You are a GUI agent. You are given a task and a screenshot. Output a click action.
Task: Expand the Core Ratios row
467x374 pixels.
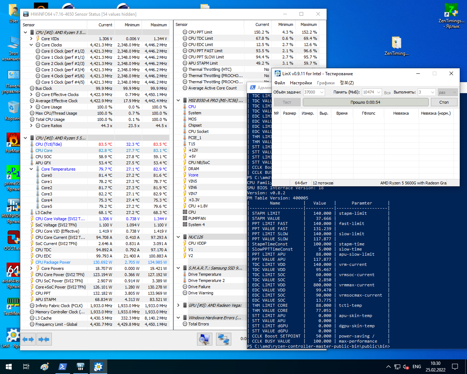pyautogui.click(x=31, y=126)
